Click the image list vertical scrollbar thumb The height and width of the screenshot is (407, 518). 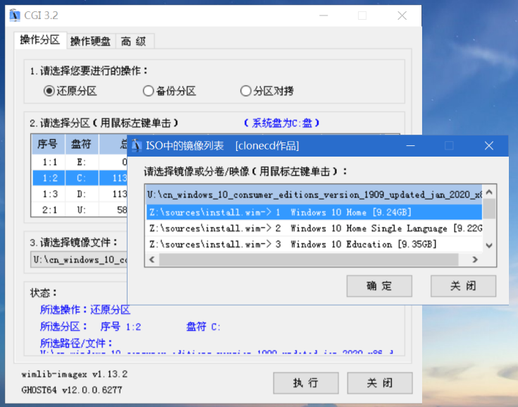490,208
